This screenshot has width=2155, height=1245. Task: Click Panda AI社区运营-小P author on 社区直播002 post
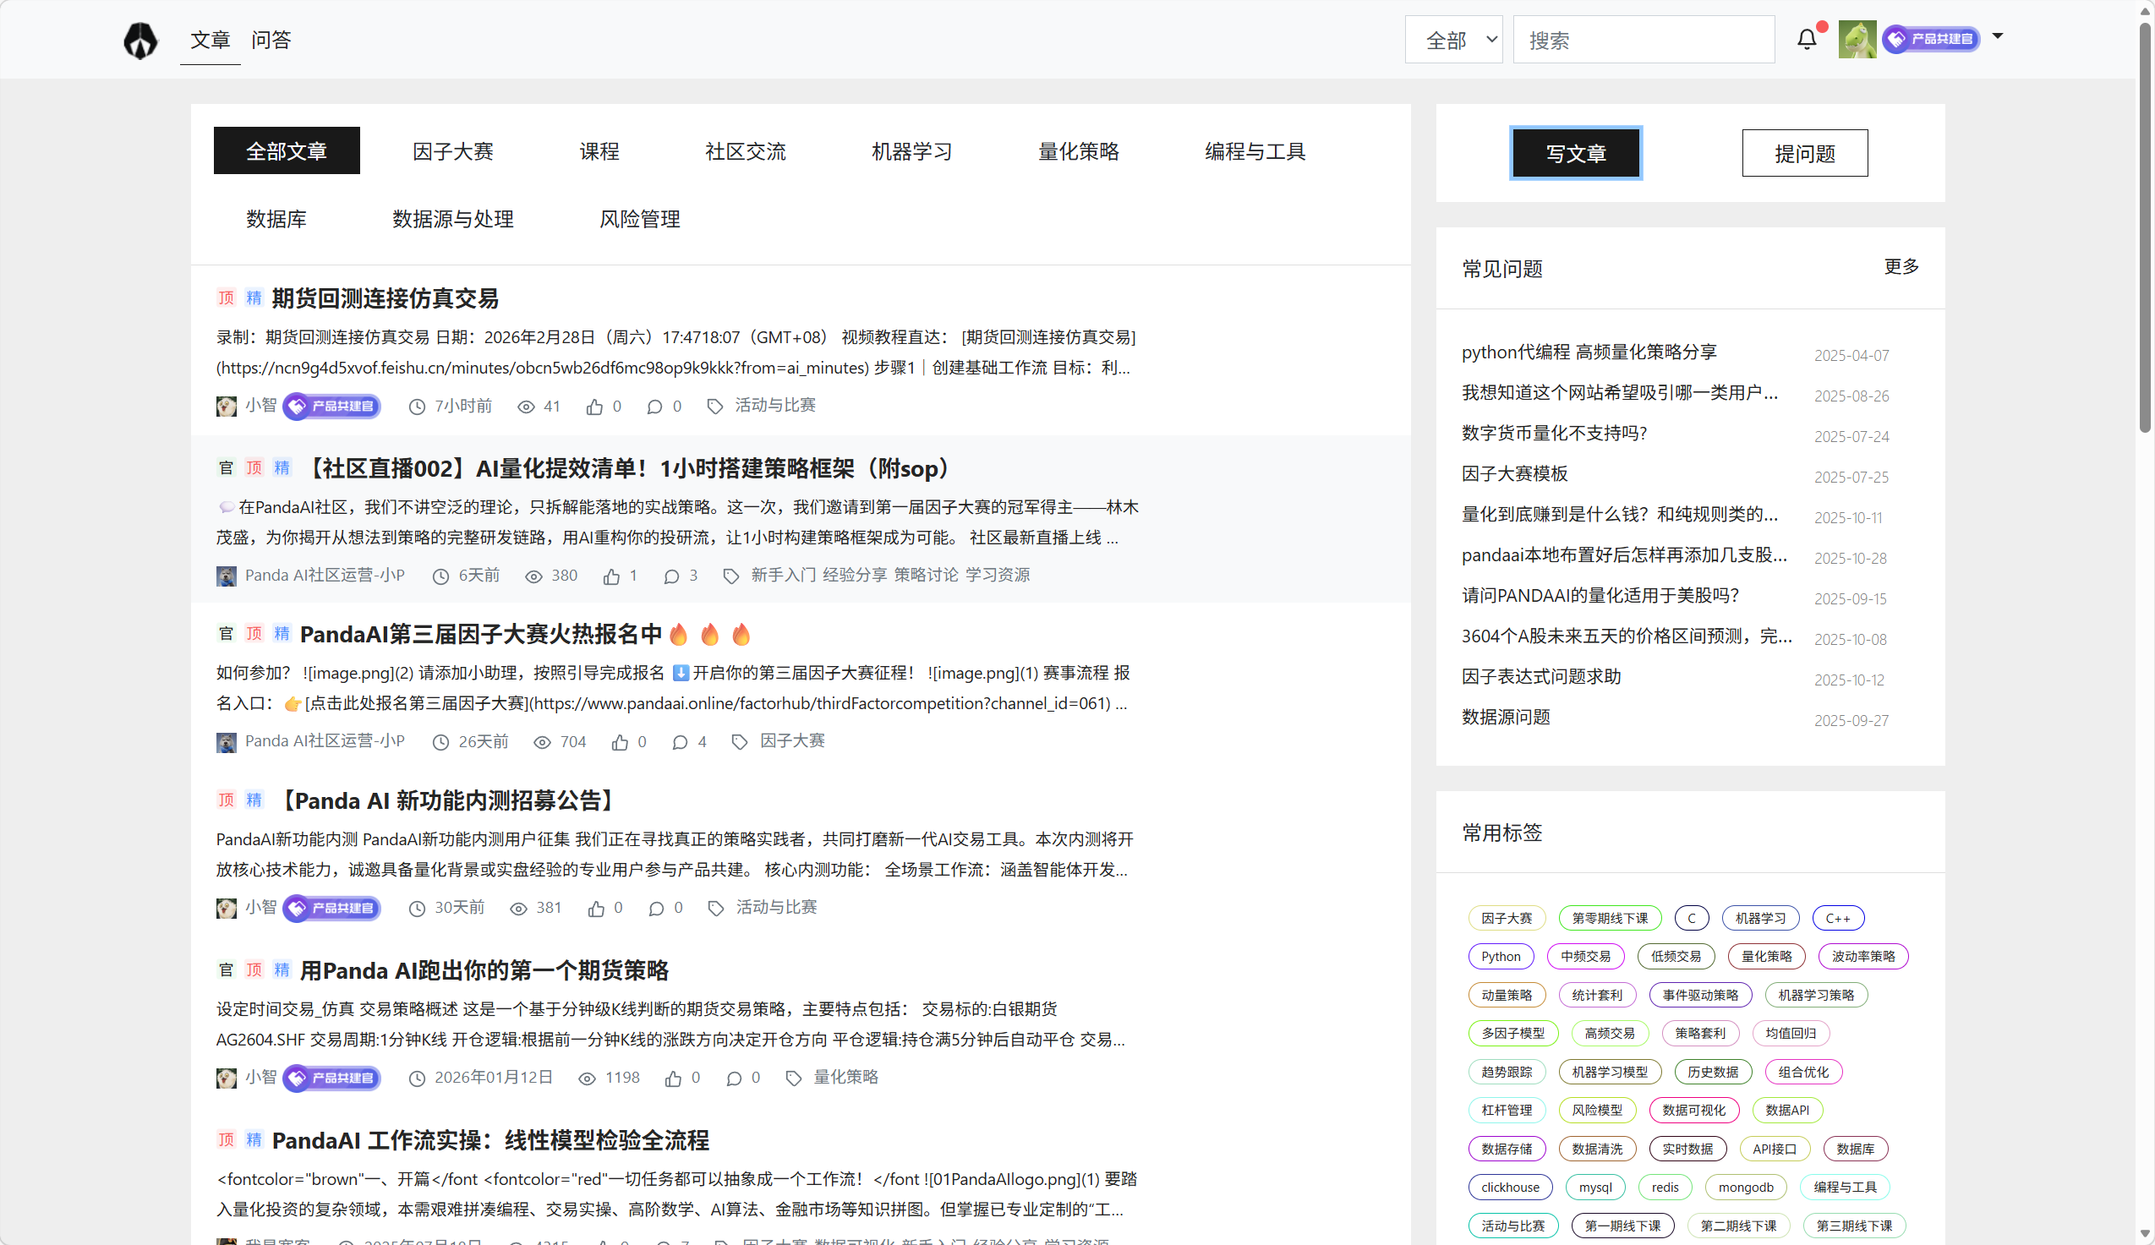coord(325,576)
